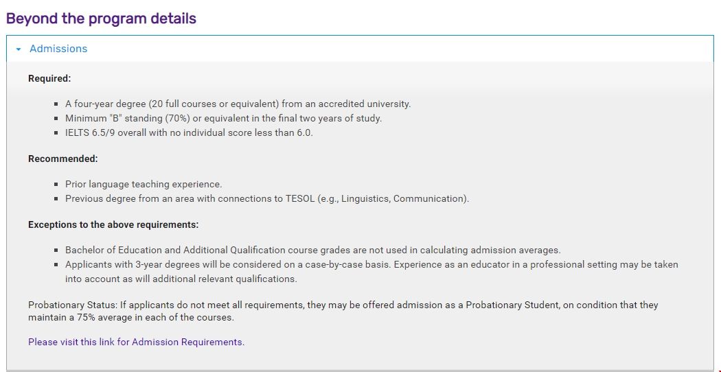Click 'Exceptions to the above requirements' heading

click(113, 224)
